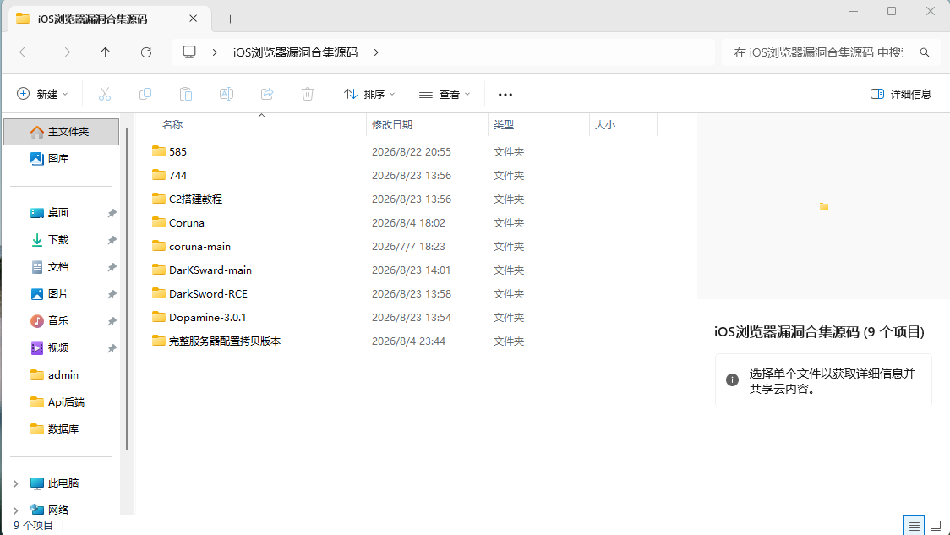This screenshot has width=950, height=535.
Task: Expand the 网络 tree node
Action: pos(16,510)
